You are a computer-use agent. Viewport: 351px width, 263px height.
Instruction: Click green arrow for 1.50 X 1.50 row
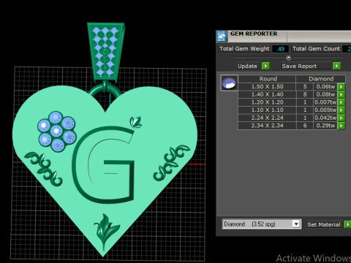coord(341,87)
